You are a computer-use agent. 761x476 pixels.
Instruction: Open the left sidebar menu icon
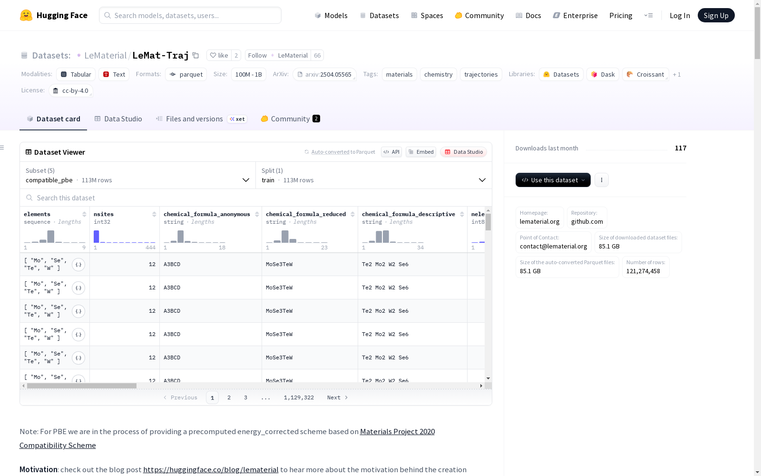2,148
